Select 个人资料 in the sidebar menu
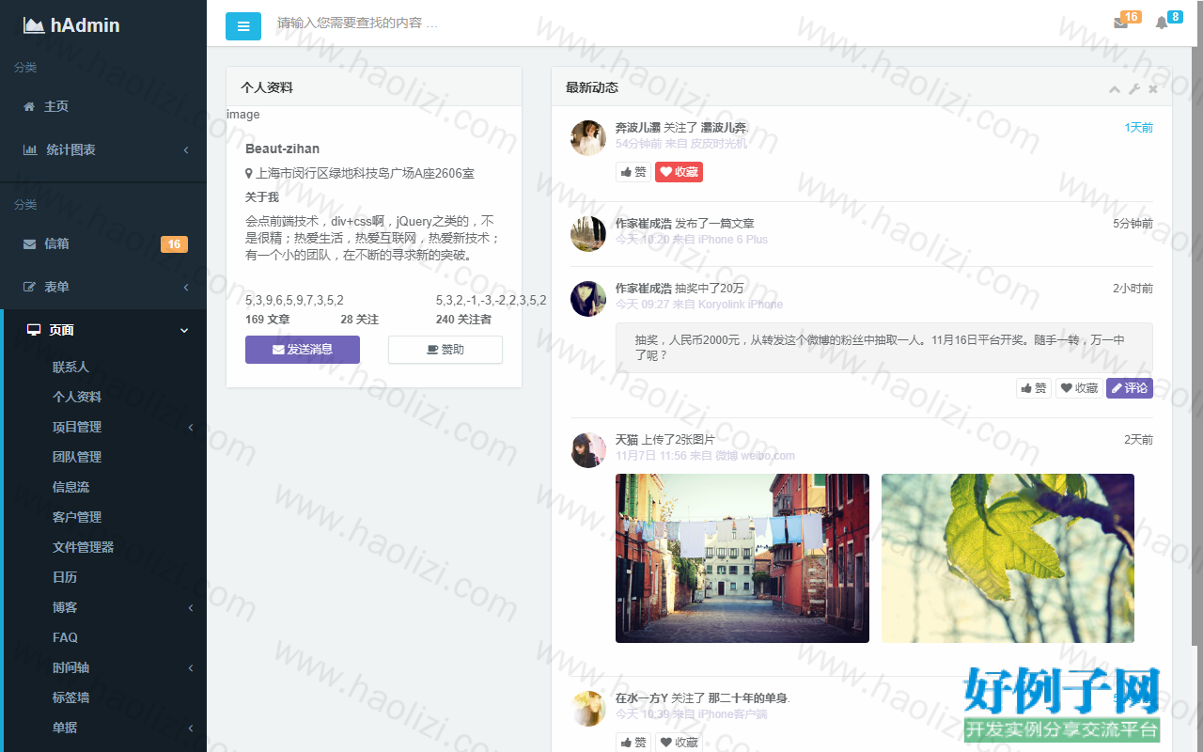Screen dimensions: 1203x752 coord(77,397)
